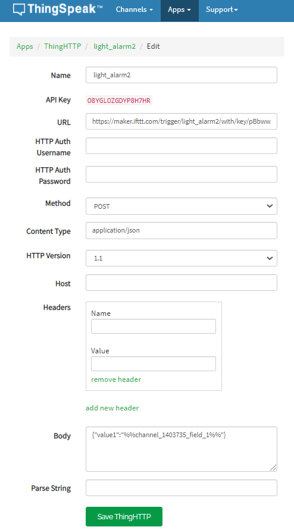Open the Channels menu
The image size is (294, 530).
[135, 10]
